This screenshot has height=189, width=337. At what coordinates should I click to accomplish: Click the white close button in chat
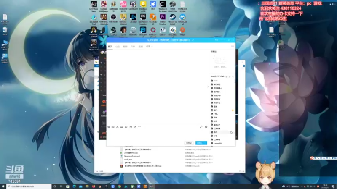pos(189,143)
